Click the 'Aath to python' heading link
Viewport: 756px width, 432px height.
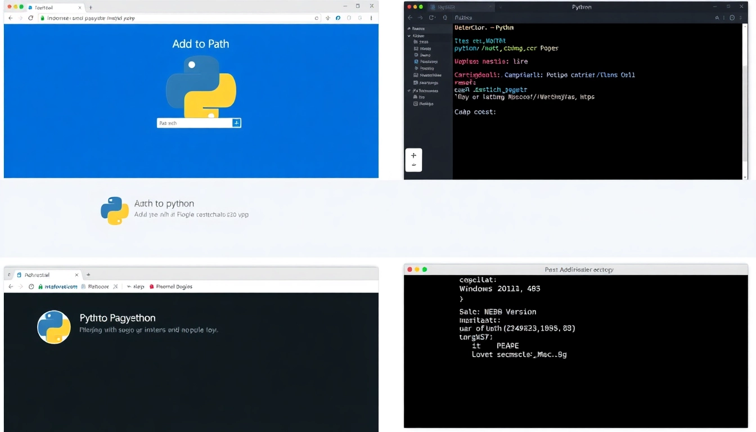164,204
